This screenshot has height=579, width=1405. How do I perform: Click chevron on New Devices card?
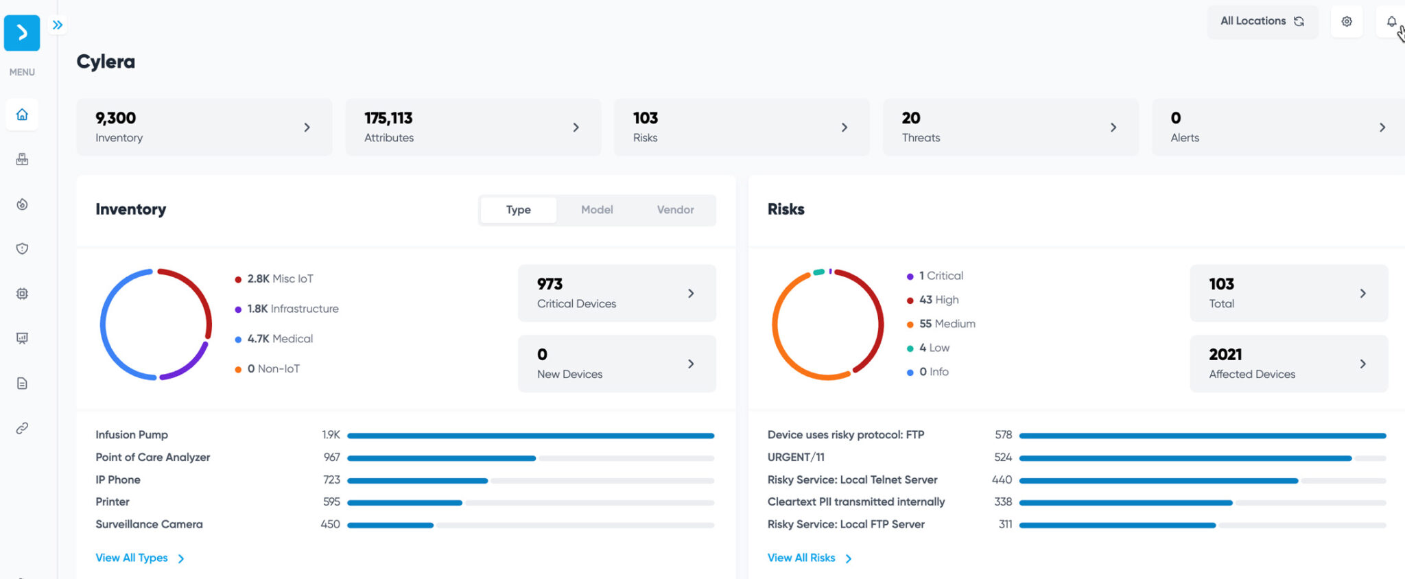click(x=691, y=364)
